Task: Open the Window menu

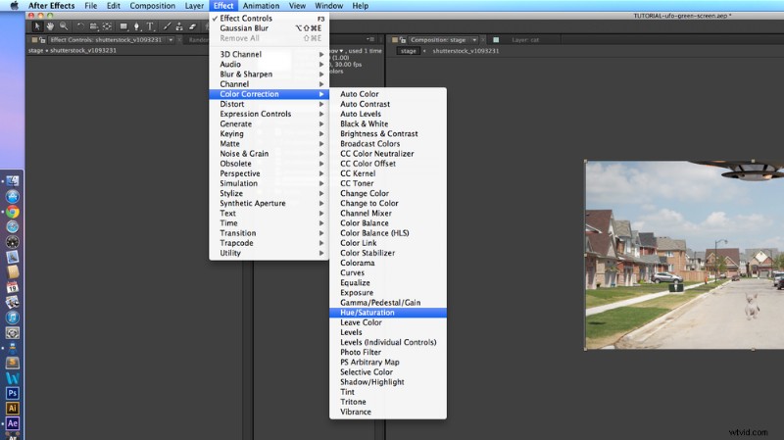Action: pyautogui.click(x=328, y=6)
